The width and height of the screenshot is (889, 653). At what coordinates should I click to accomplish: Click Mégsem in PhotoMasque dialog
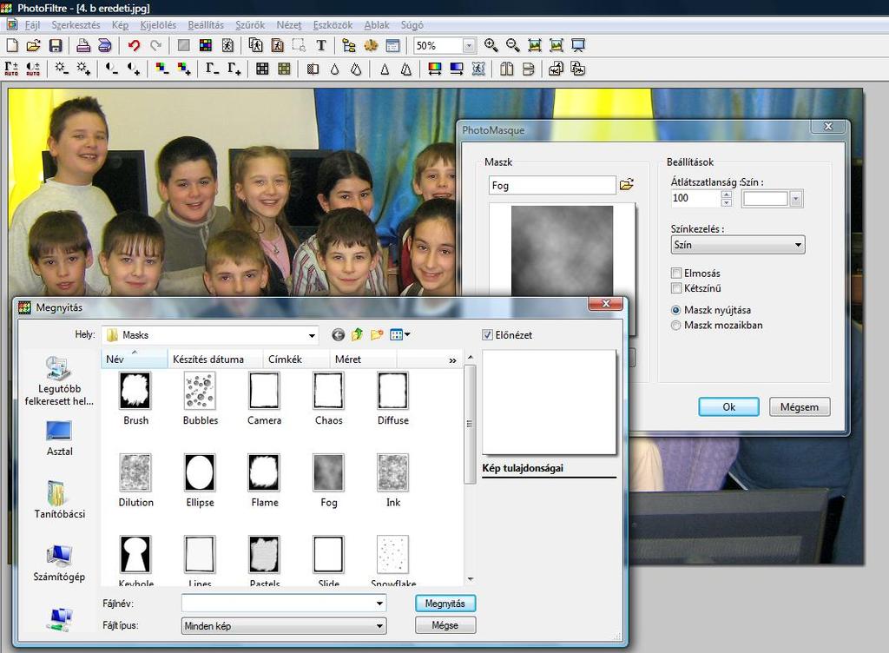pos(800,407)
